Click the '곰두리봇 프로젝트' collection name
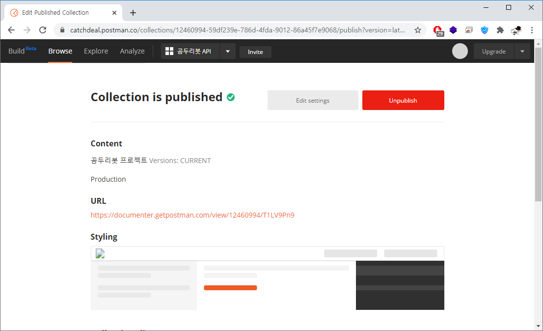Image resolution: width=543 pixels, height=331 pixels. pos(119,161)
